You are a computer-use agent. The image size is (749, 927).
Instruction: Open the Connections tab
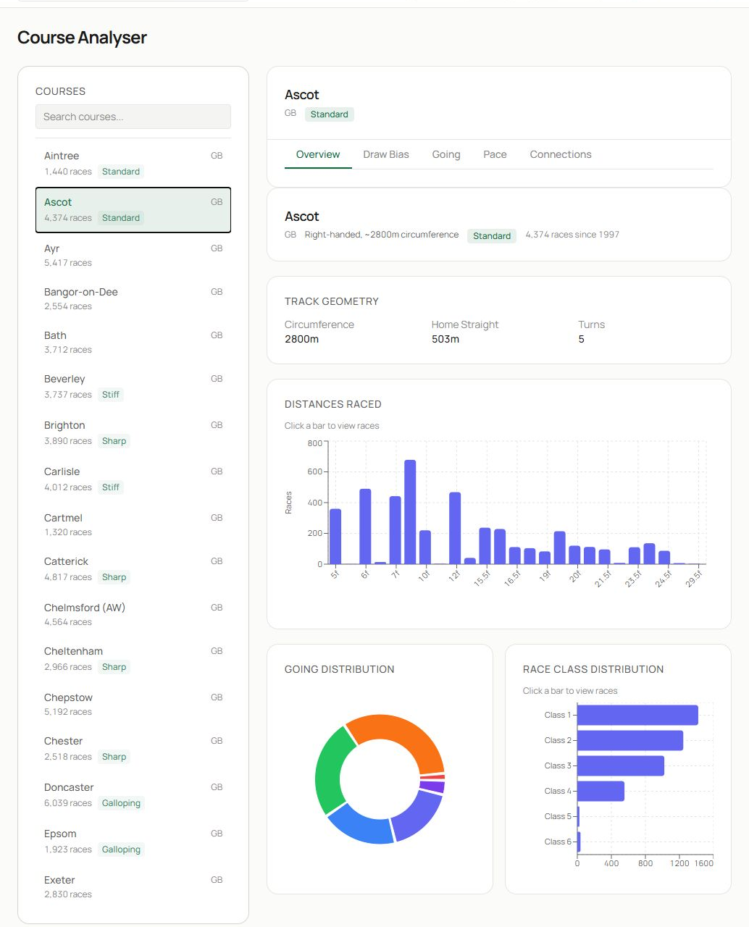tap(561, 154)
